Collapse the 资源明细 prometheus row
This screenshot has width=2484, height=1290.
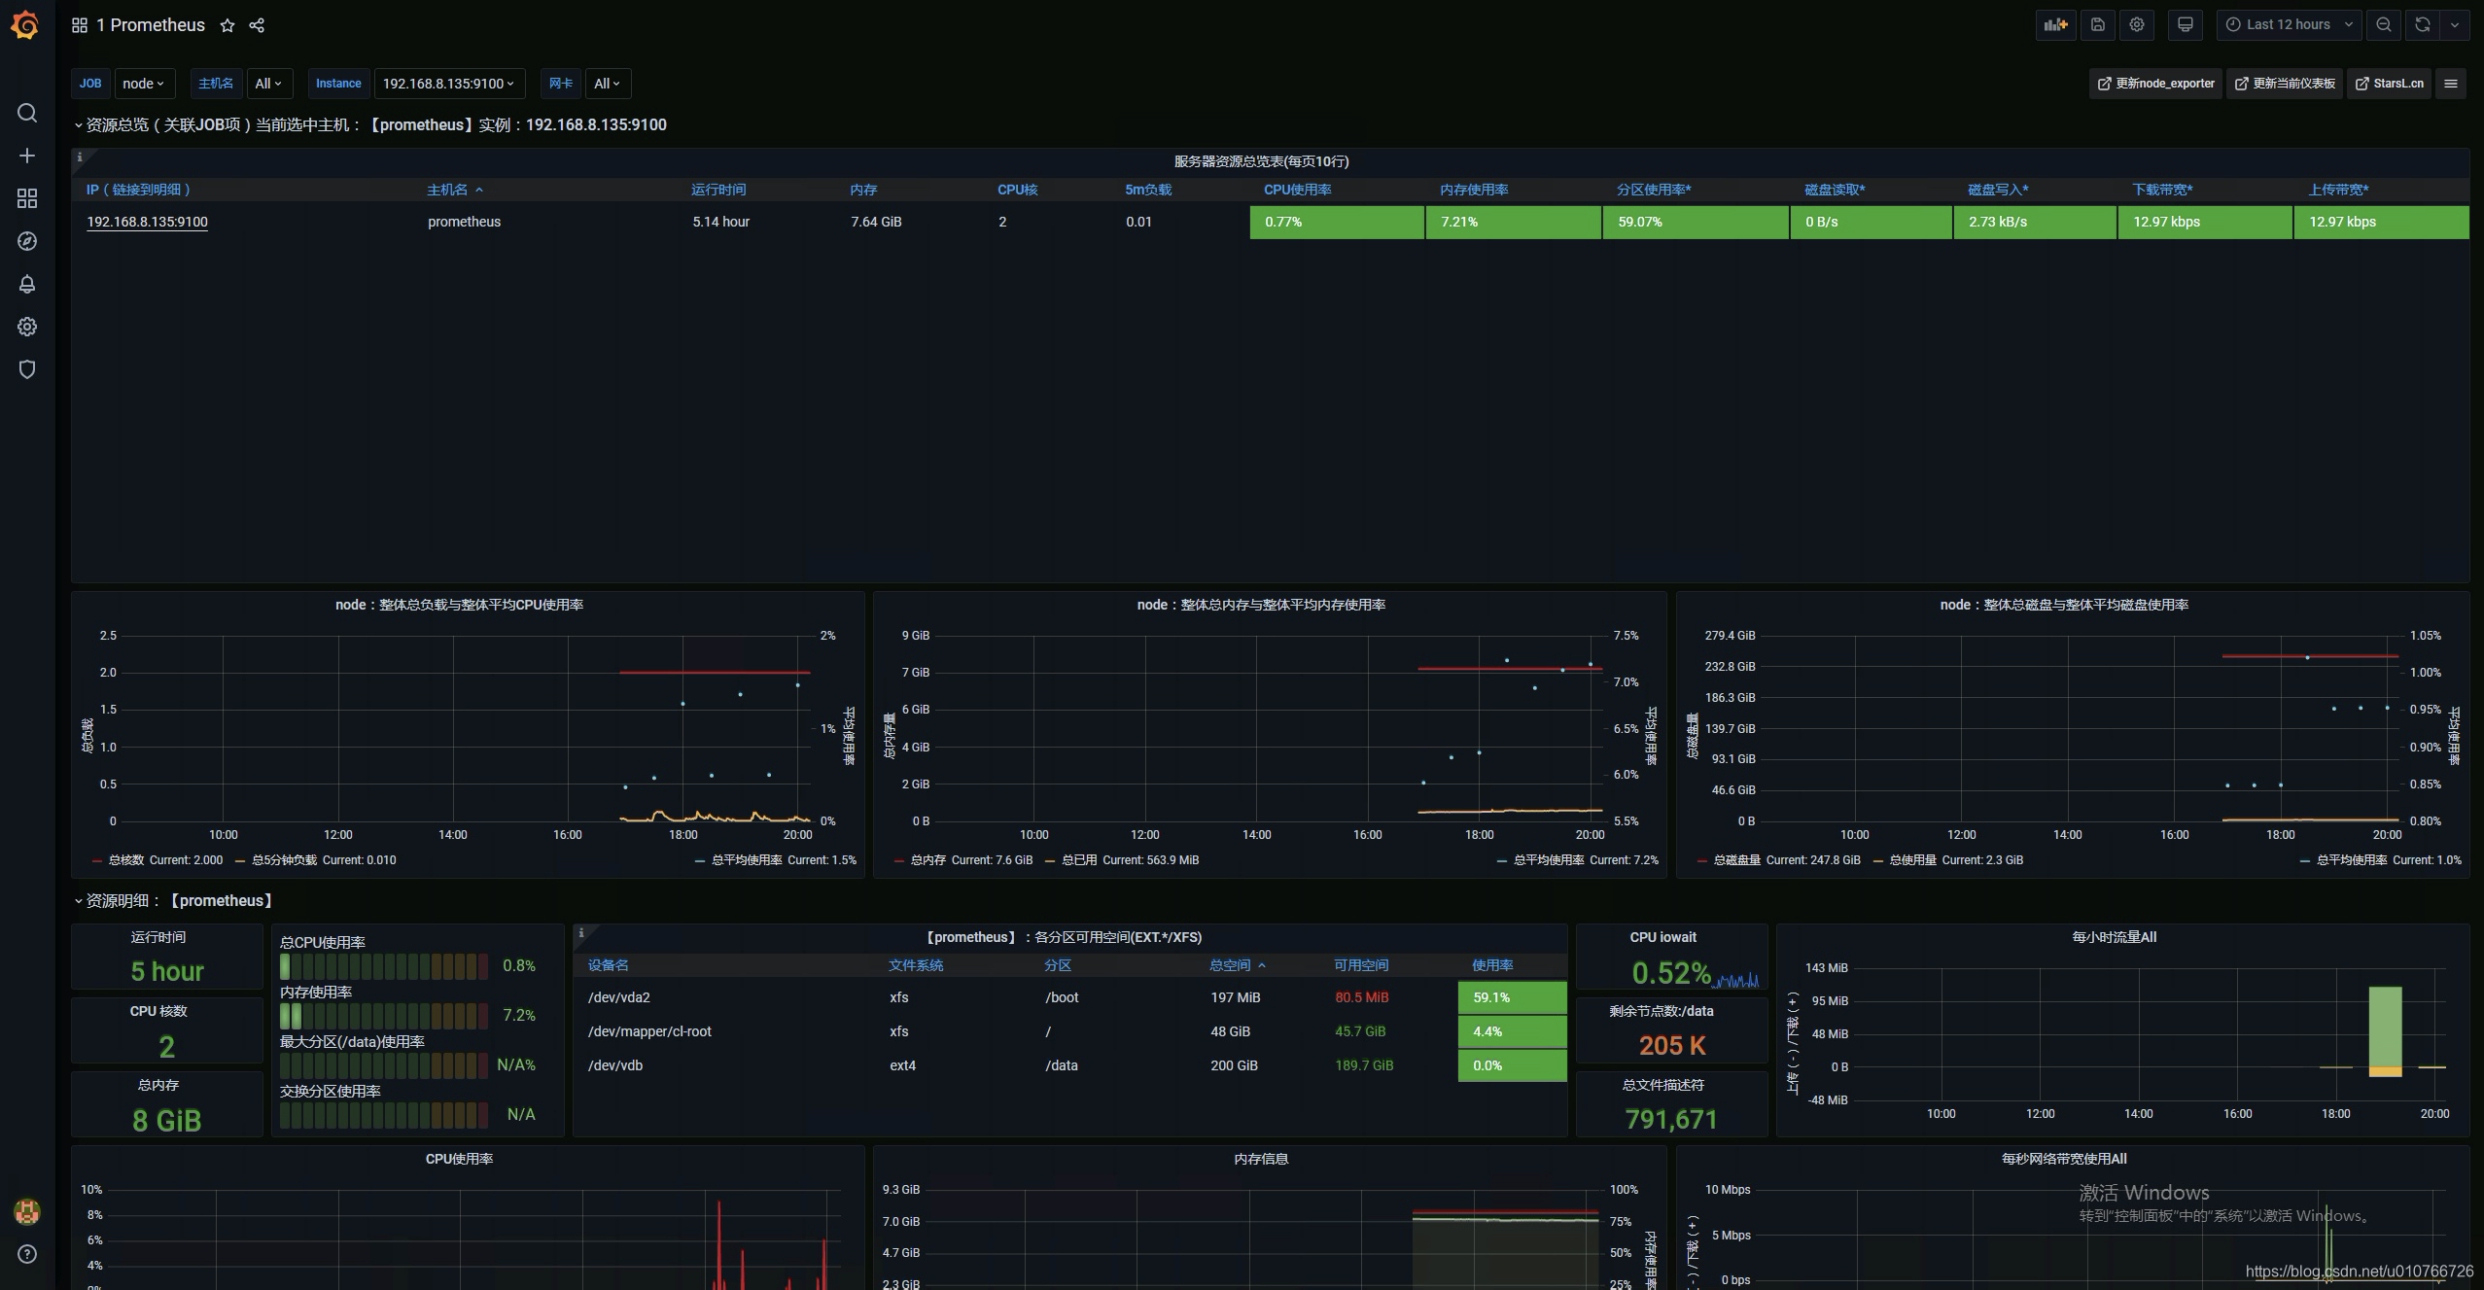point(174,900)
